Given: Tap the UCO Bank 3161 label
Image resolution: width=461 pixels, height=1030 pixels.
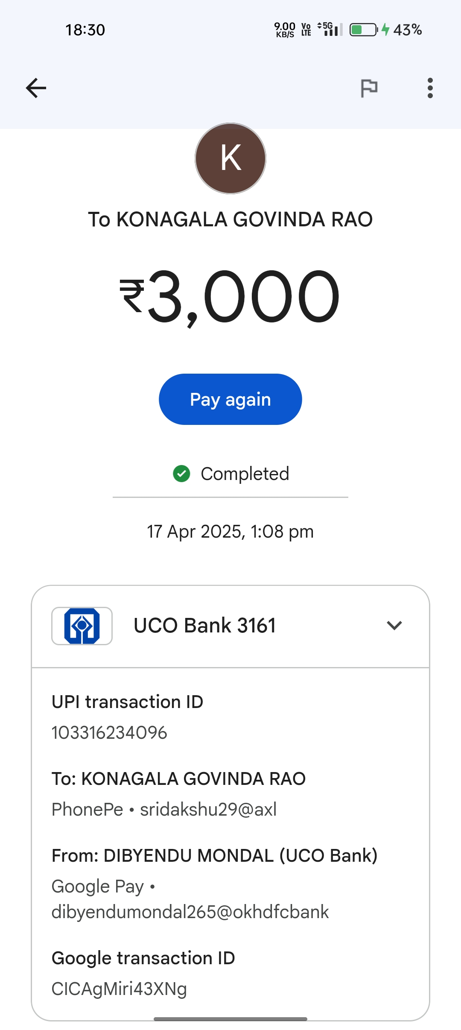Looking at the screenshot, I should pyautogui.click(x=205, y=626).
